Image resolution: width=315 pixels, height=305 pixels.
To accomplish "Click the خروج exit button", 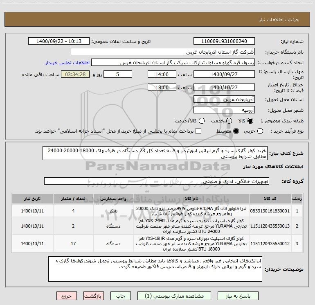I will pyautogui.click(x=67, y=296).
